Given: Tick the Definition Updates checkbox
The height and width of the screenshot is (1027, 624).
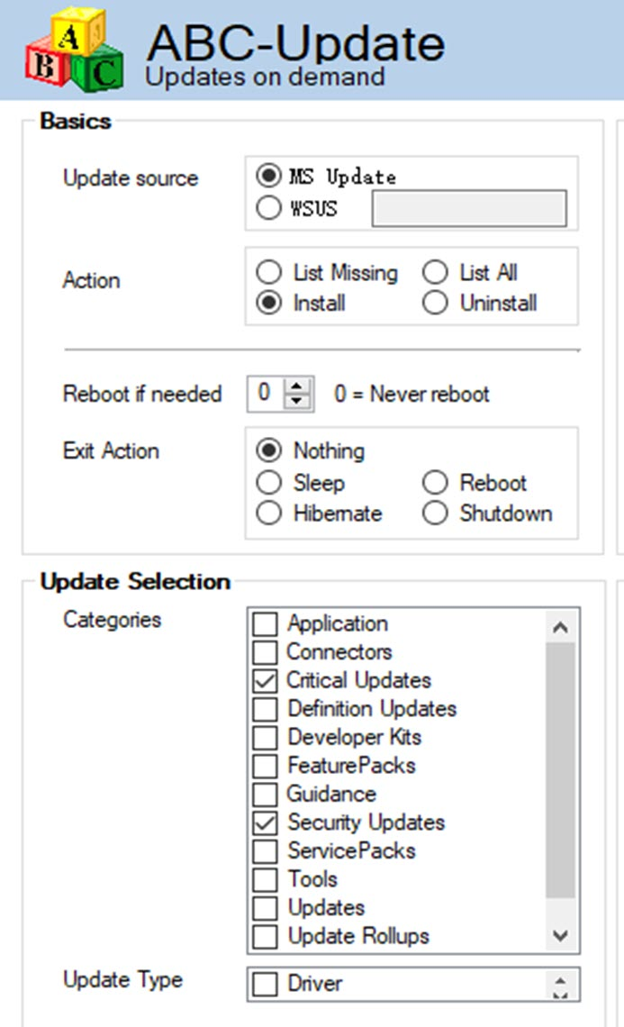Looking at the screenshot, I should 265,709.
